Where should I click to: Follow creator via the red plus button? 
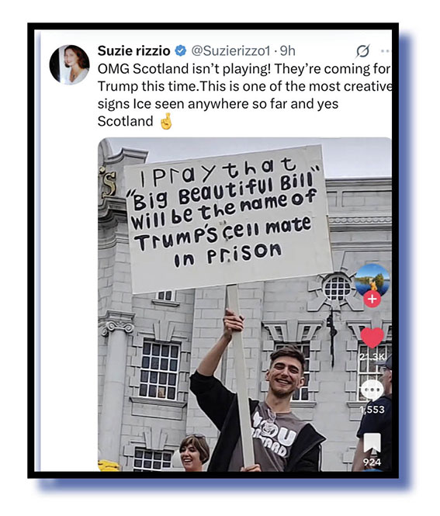pyautogui.click(x=372, y=300)
